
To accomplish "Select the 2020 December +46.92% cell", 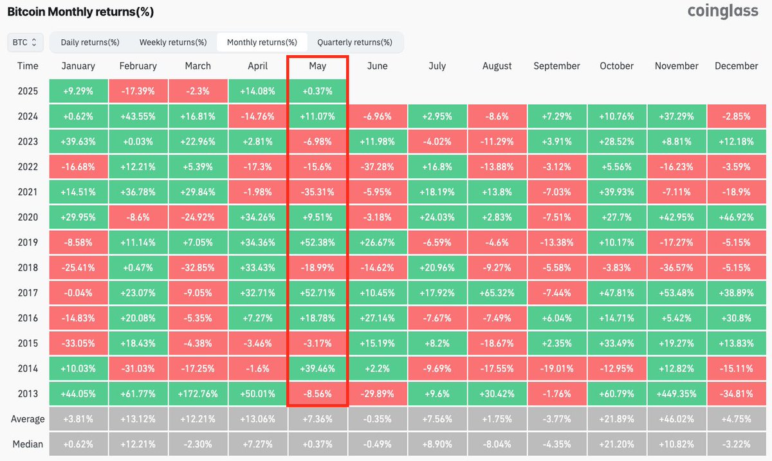I will [736, 217].
